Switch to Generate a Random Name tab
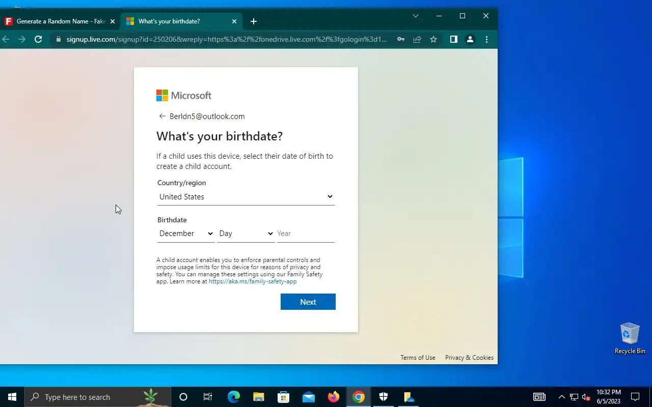This screenshot has width=652, height=407. 60,21
